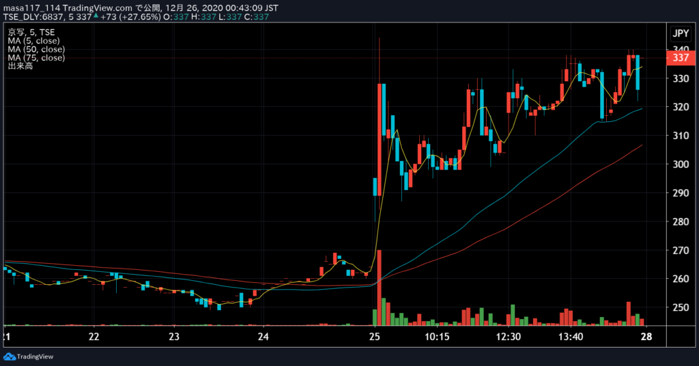
Task: Open the TradingView link text
Action: pyautogui.click(x=35, y=356)
